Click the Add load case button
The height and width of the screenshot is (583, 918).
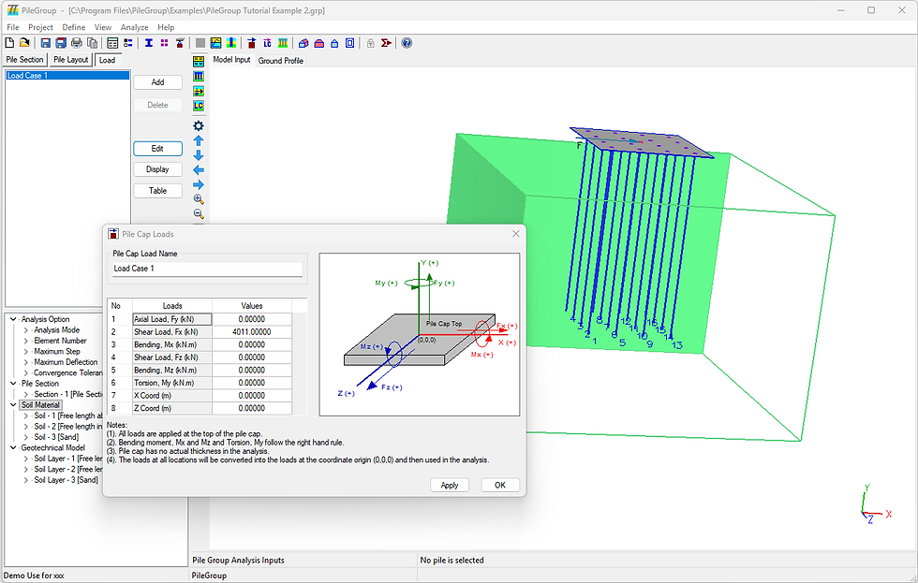(157, 82)
